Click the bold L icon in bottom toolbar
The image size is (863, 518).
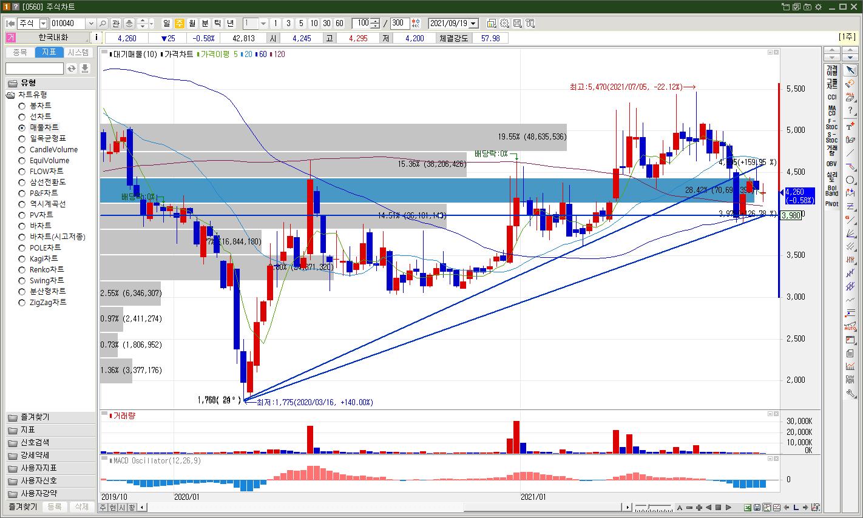click(796, 508)
